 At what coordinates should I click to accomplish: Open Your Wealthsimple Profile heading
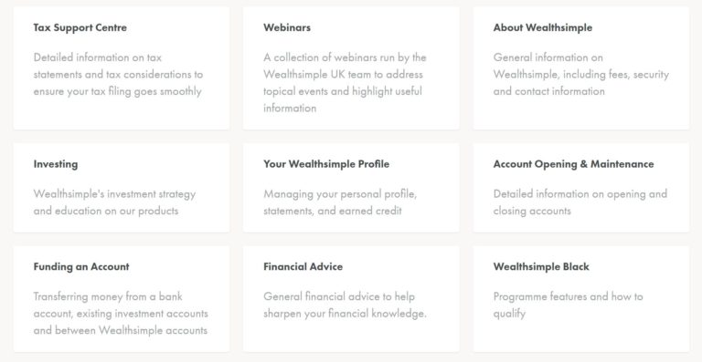click(326, 164)
